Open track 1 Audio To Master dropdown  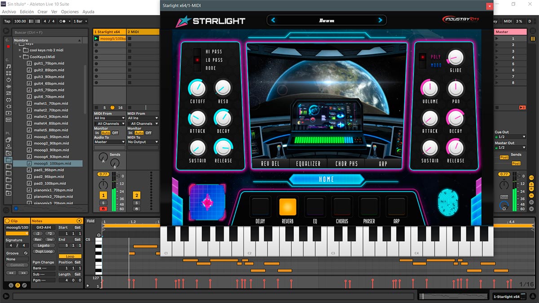click(109, 142)
